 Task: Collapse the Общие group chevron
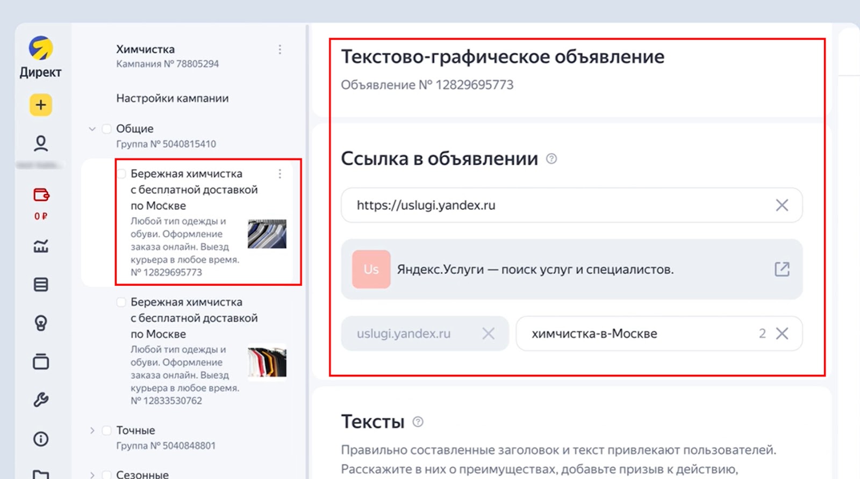click(92, 129)
